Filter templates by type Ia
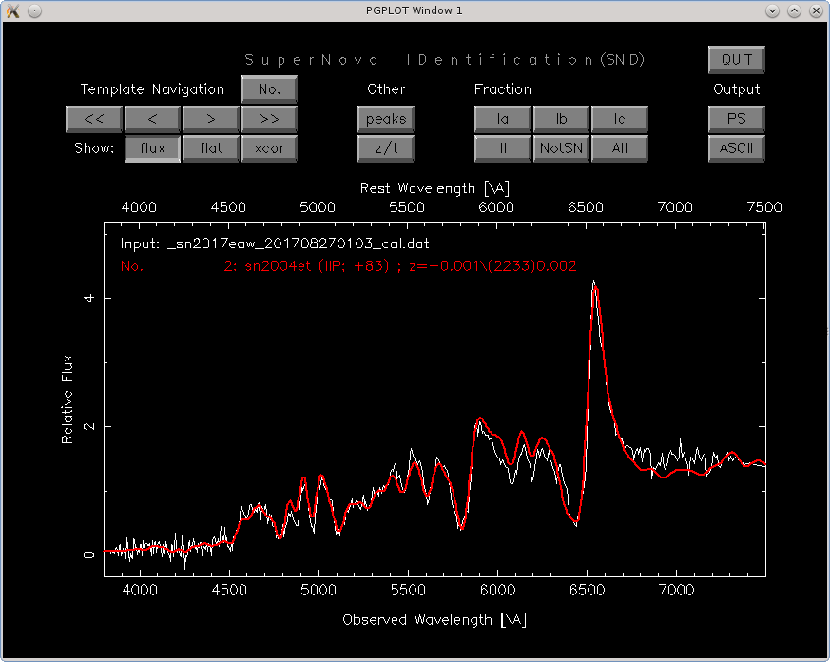Image resolution: width=830 pixels, height=662 pixels. coord(503,119)
